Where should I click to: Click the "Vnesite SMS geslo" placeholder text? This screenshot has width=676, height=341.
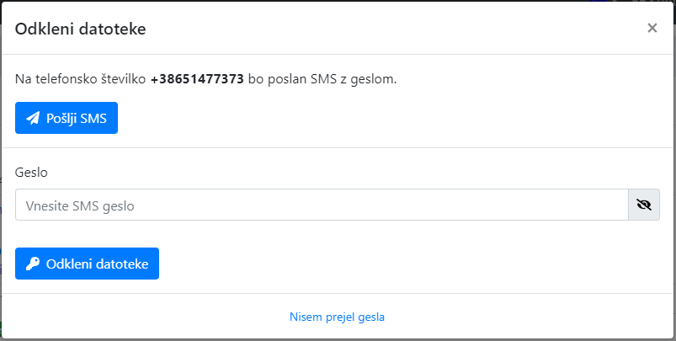pos(81,205)
